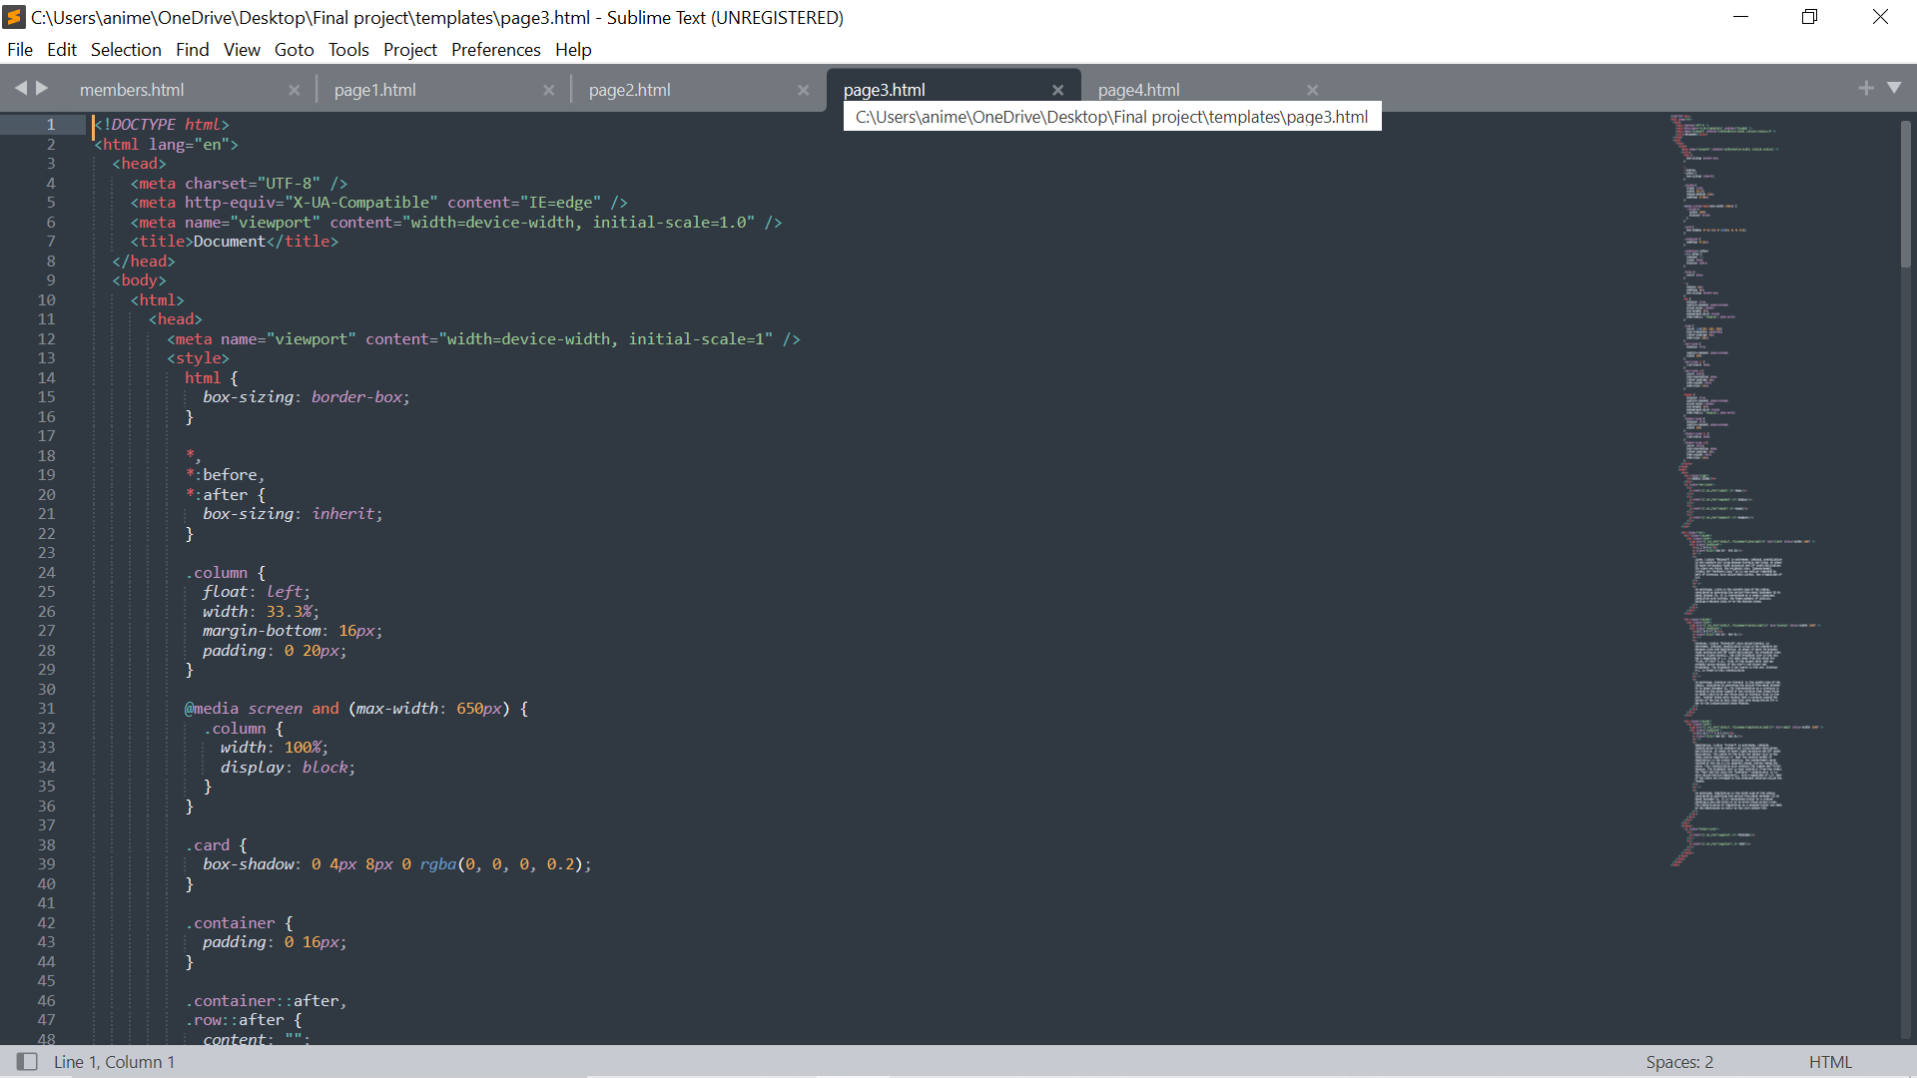The width and height of the screenshot is (1917, 1078).
Task: Close the page2.html tab
Action: [x=803, y=90]
